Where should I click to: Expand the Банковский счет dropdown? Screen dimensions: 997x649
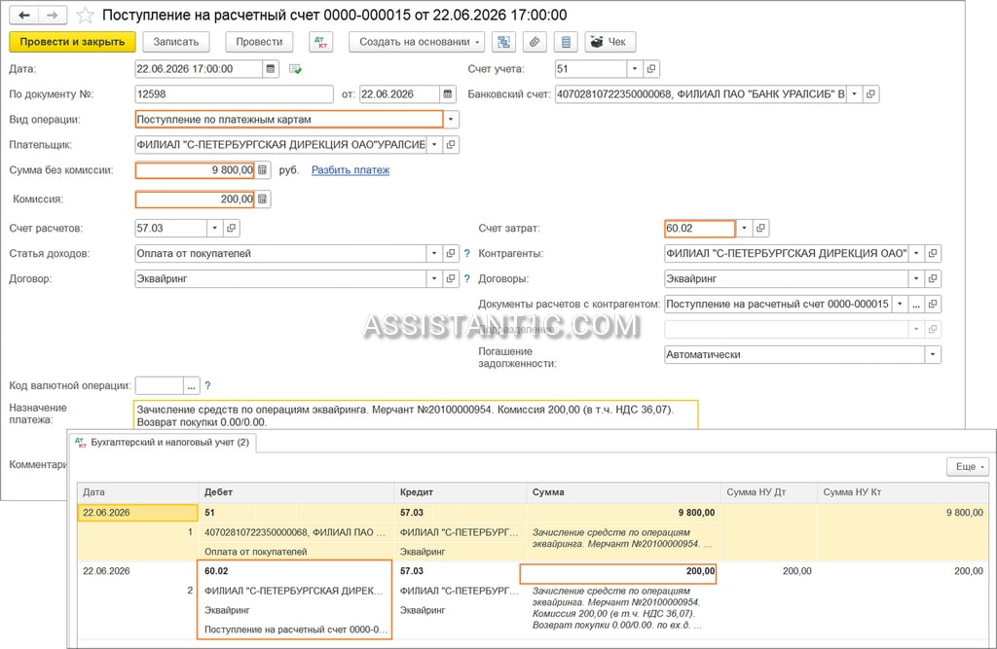tap(854, 94)
